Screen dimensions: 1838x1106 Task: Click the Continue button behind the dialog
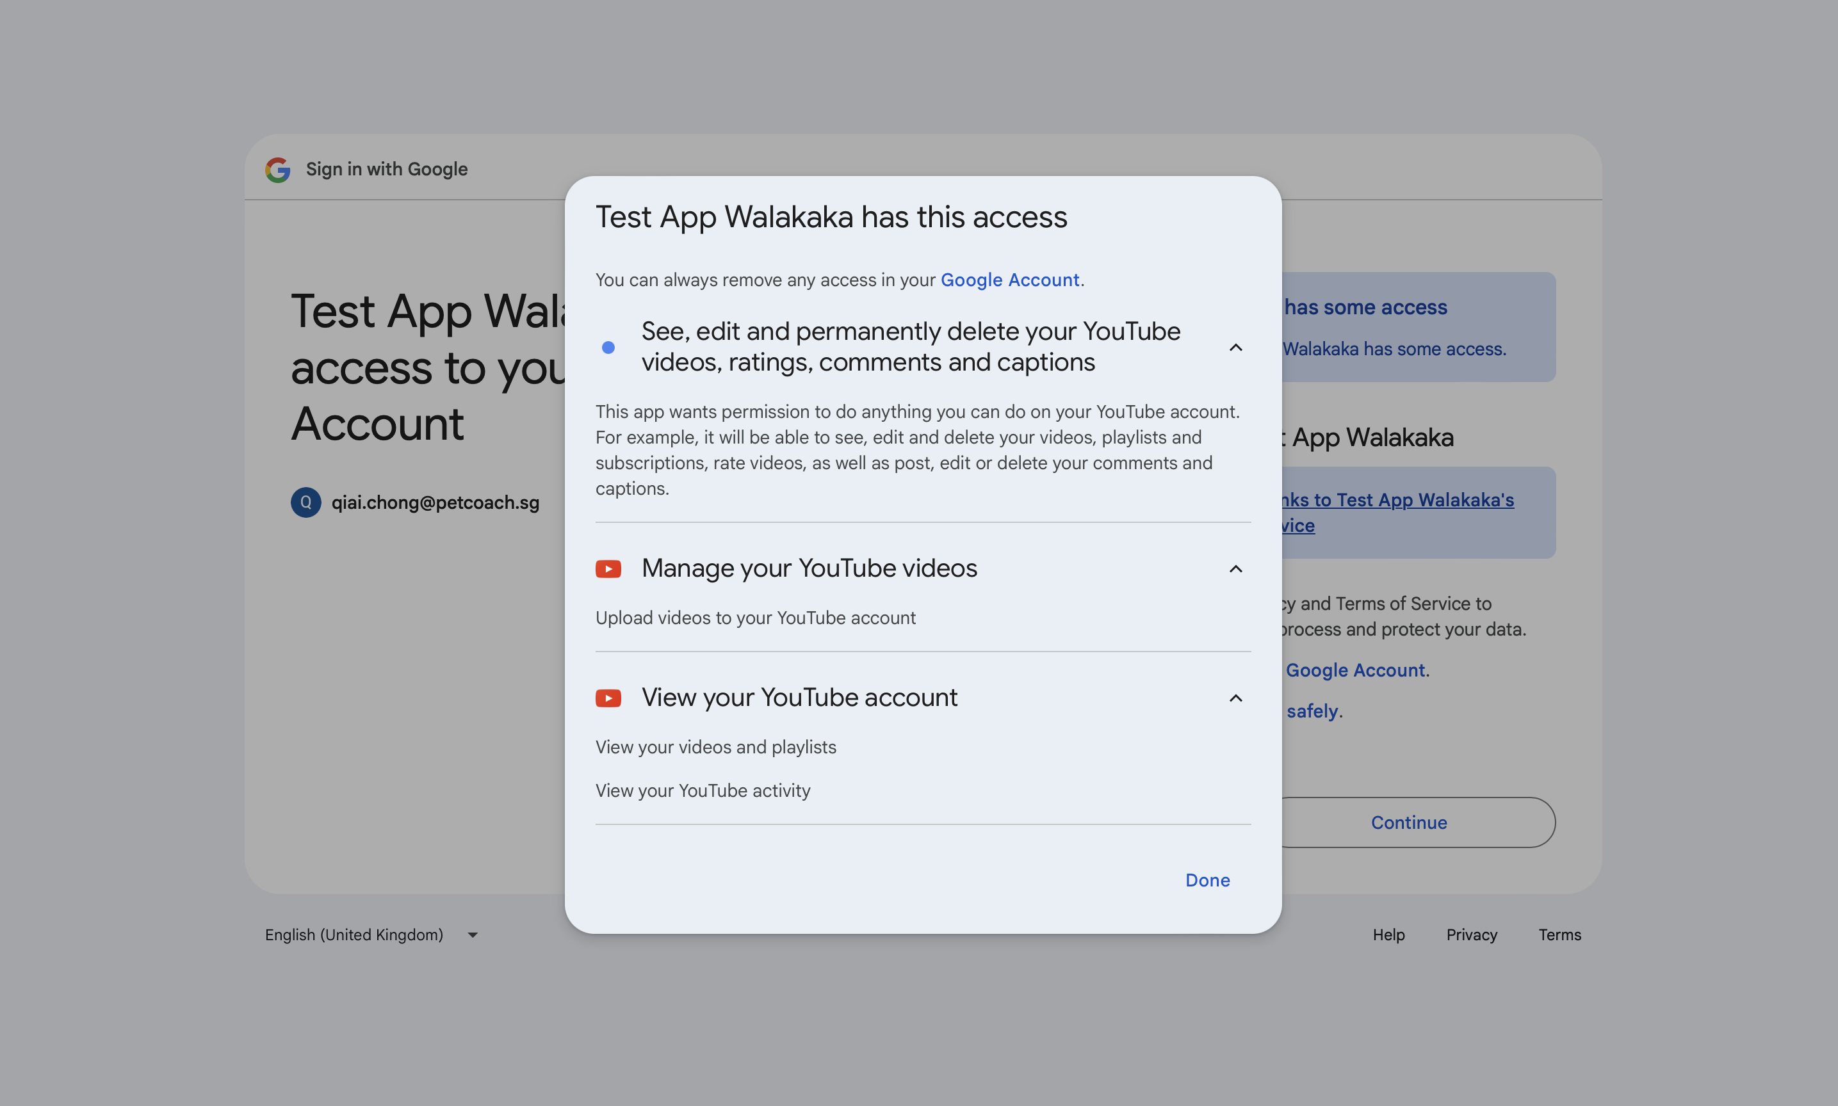(x=1408, y=822)
